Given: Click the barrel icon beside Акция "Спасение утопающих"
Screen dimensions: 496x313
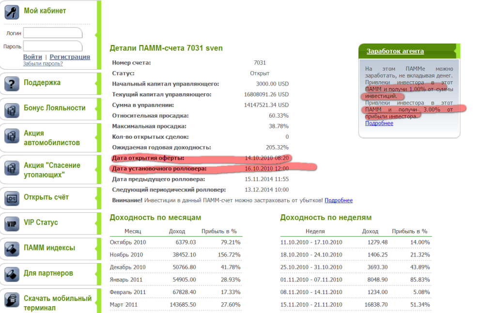Looking at the screenshot, I should coord(12,168).
